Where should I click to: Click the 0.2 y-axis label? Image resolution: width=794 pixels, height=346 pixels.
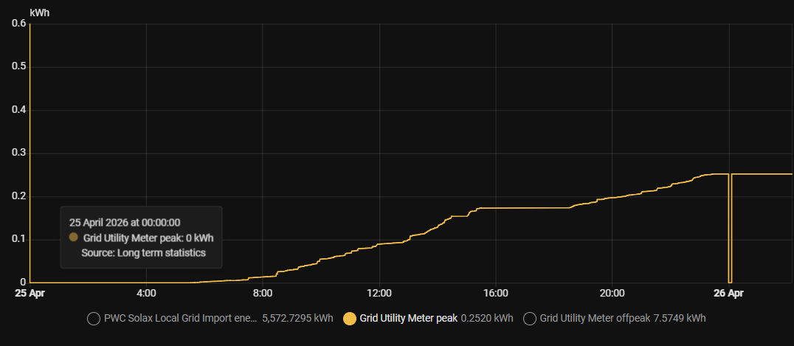pyautogui.click(x=18, y=196)
